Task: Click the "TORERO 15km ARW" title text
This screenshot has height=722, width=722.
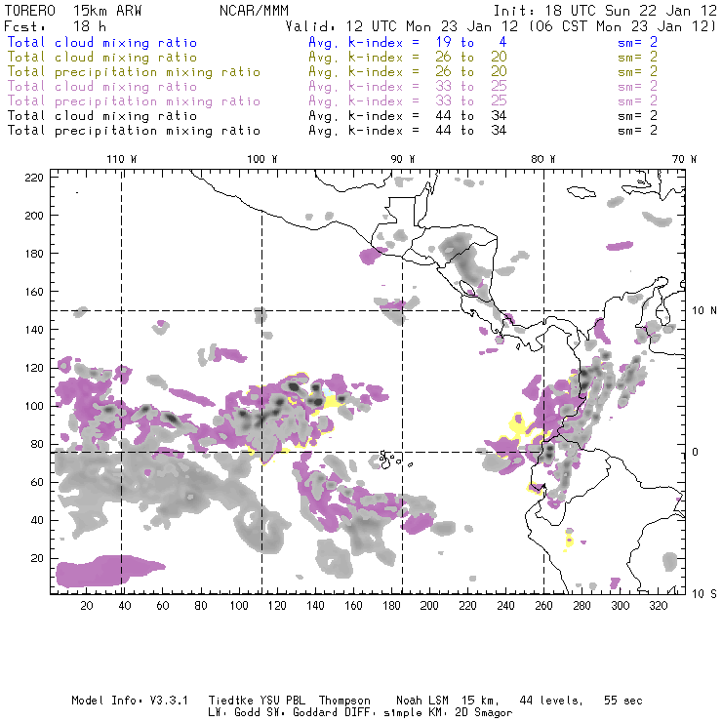Action: [73, 11]
